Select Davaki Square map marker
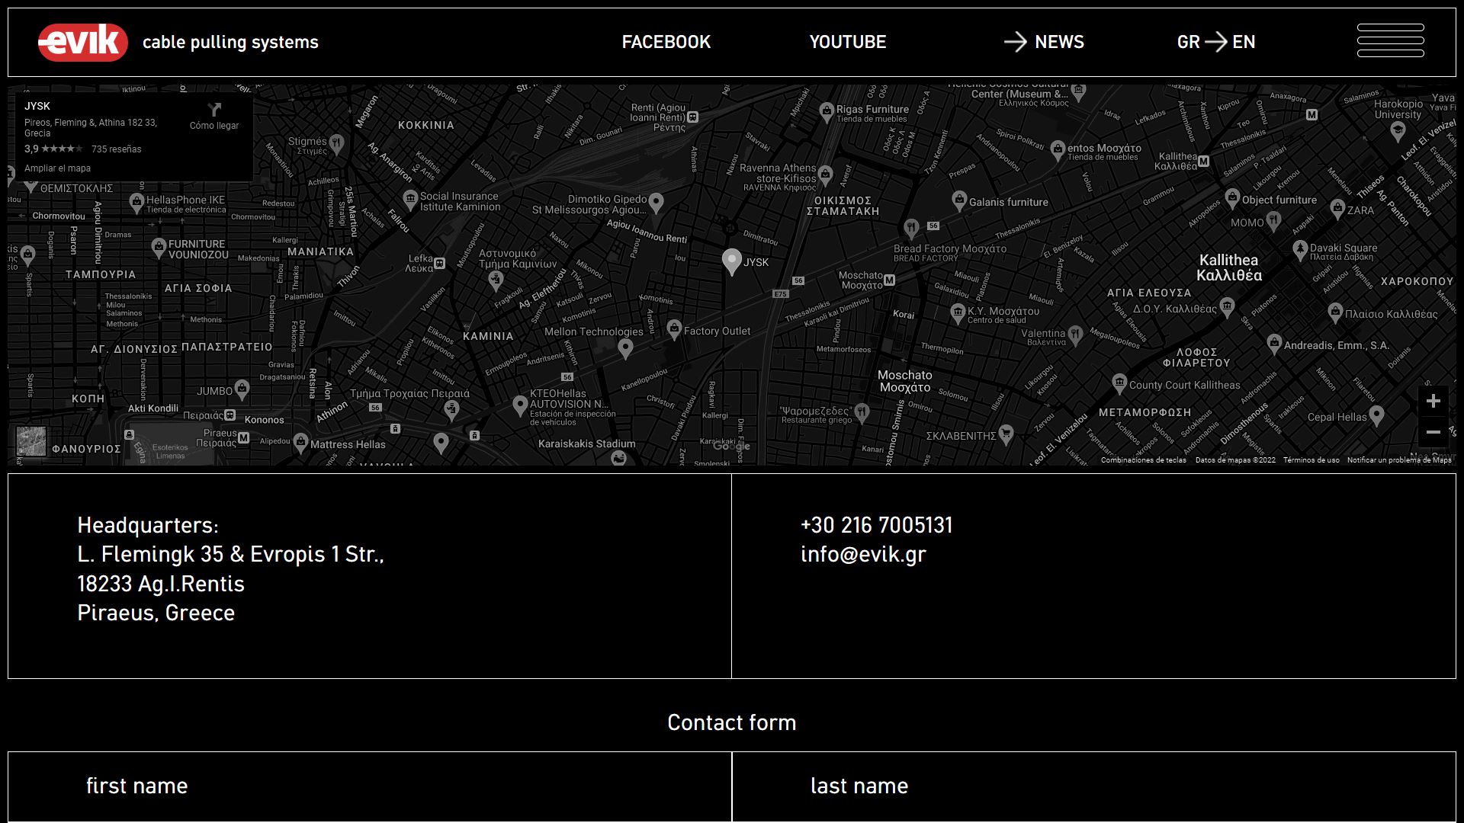Screen dimensions: 1464x823 [1300, 250]
